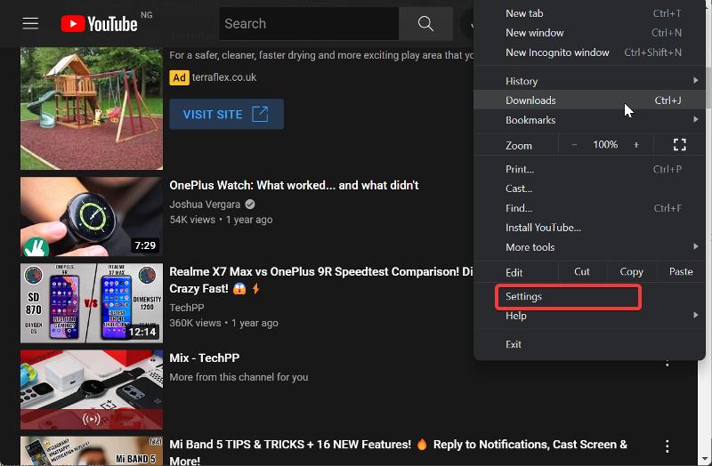Screen dimensions: 712x466
Task: Click the external link icon on Visit Site
Action: pyautogui.click(x=260, y=114)
